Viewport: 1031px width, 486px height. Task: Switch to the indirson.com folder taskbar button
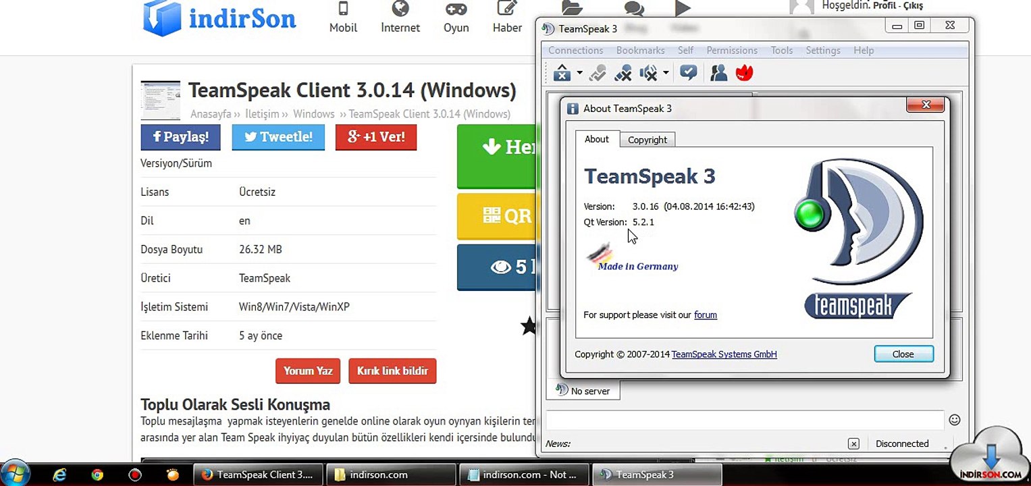[391, 475]
